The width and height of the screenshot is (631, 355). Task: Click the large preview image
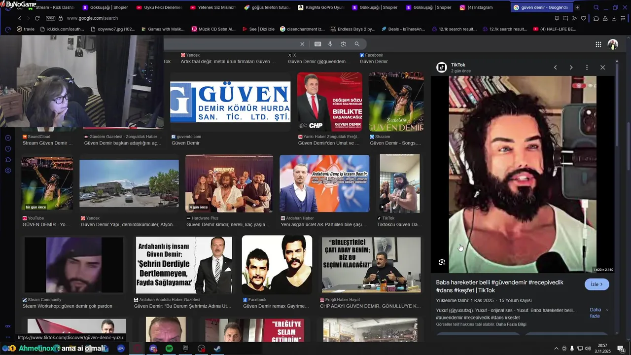pos(523,174)
